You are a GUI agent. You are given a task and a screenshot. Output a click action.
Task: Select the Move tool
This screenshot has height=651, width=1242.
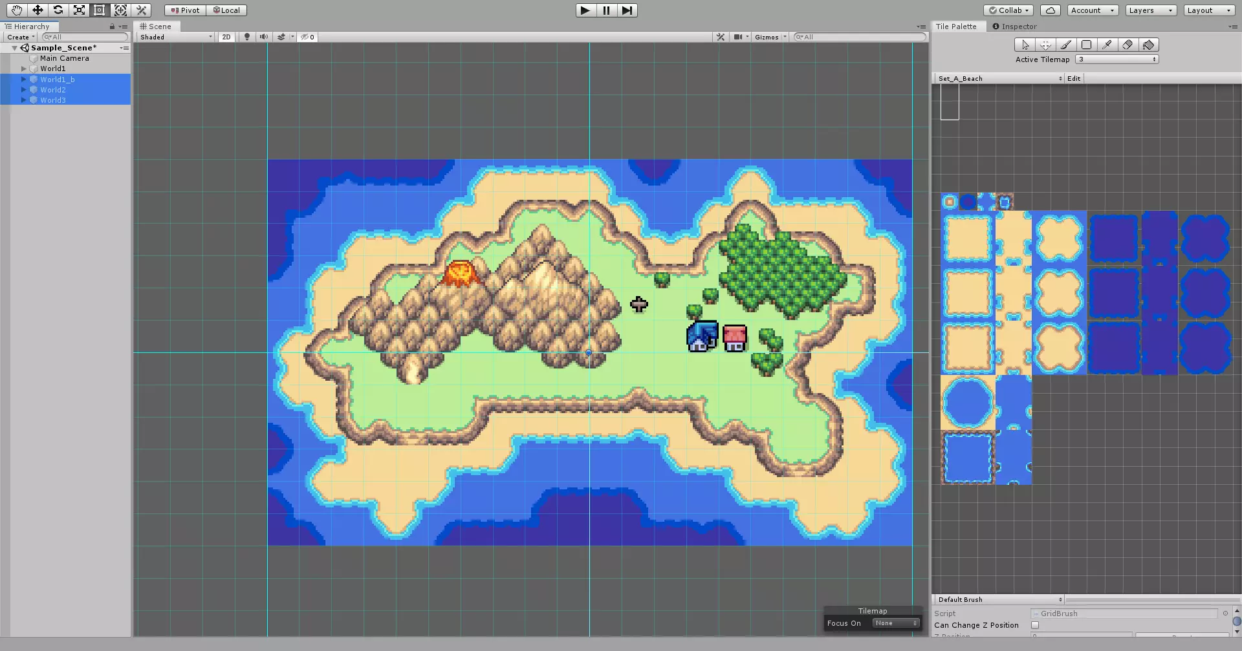37,10
